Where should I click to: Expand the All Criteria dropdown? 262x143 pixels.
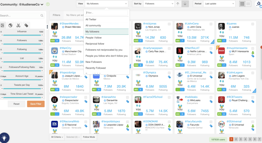[x=57, y=137]
